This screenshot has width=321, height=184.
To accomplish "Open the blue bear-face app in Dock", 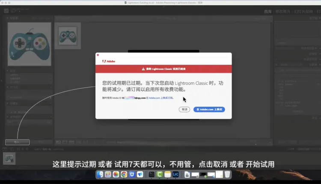I will [132, 175].
